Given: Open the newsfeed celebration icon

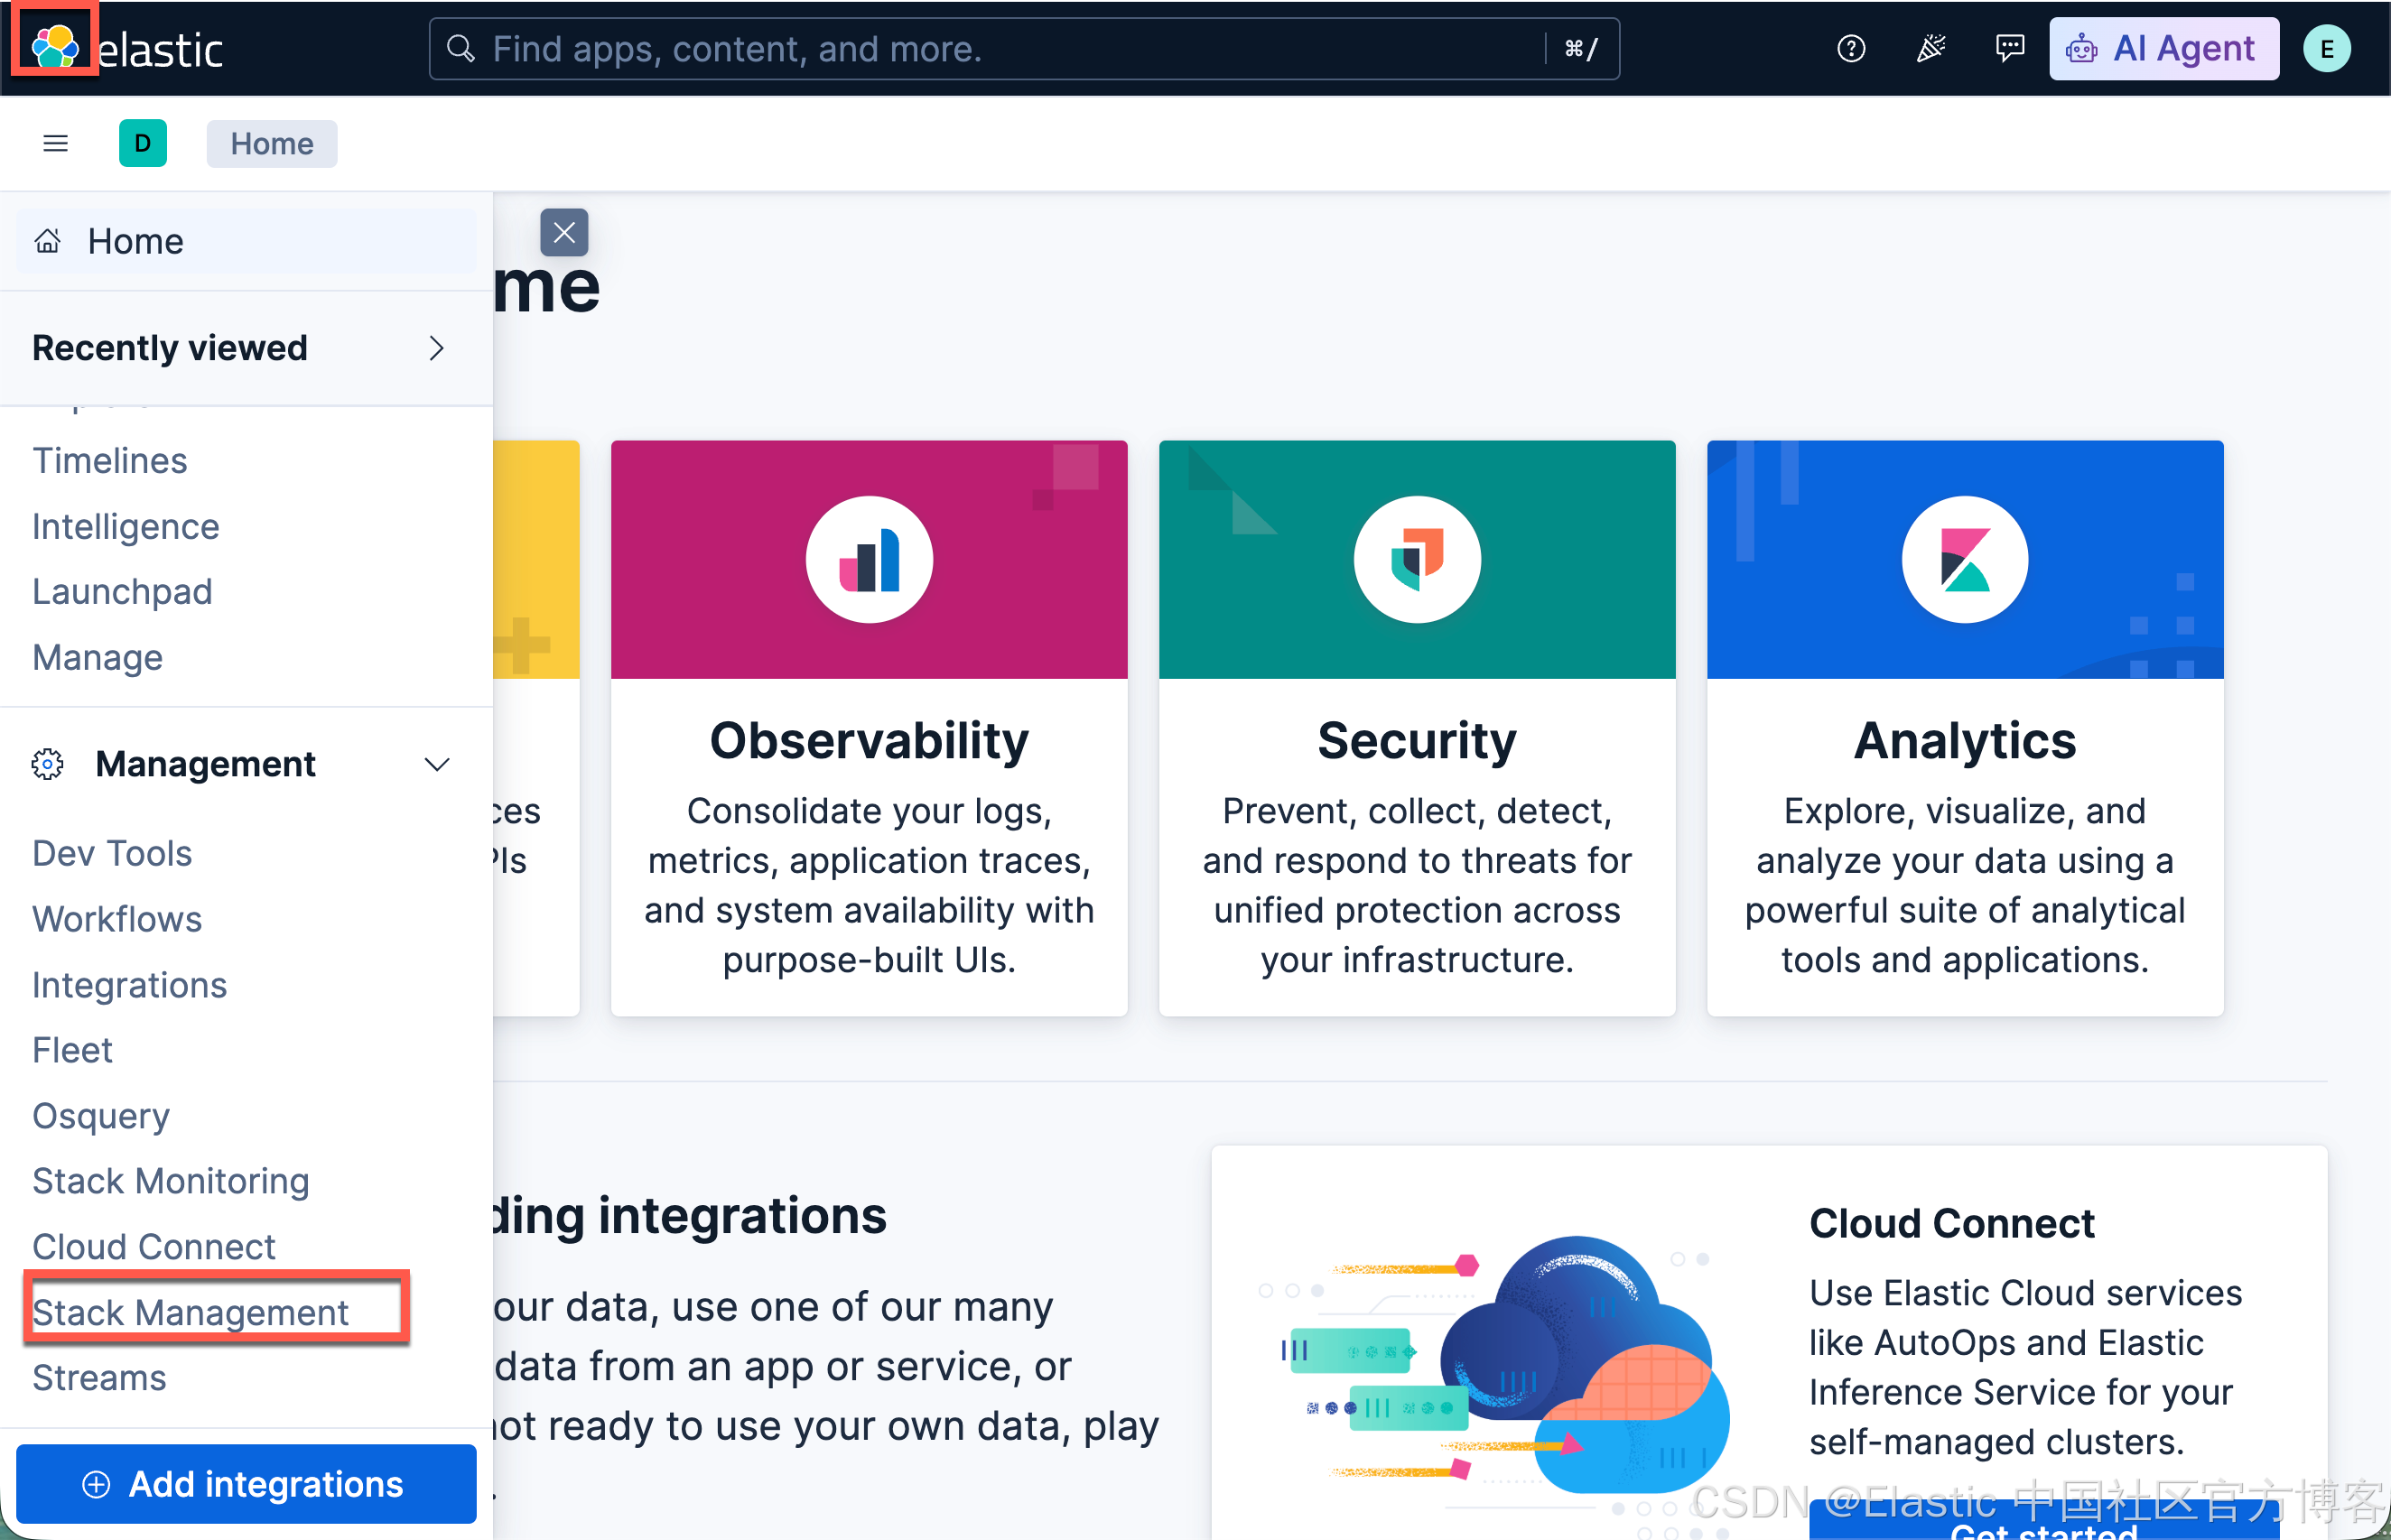Looking at the screenshot, I should click(1931, 48).
